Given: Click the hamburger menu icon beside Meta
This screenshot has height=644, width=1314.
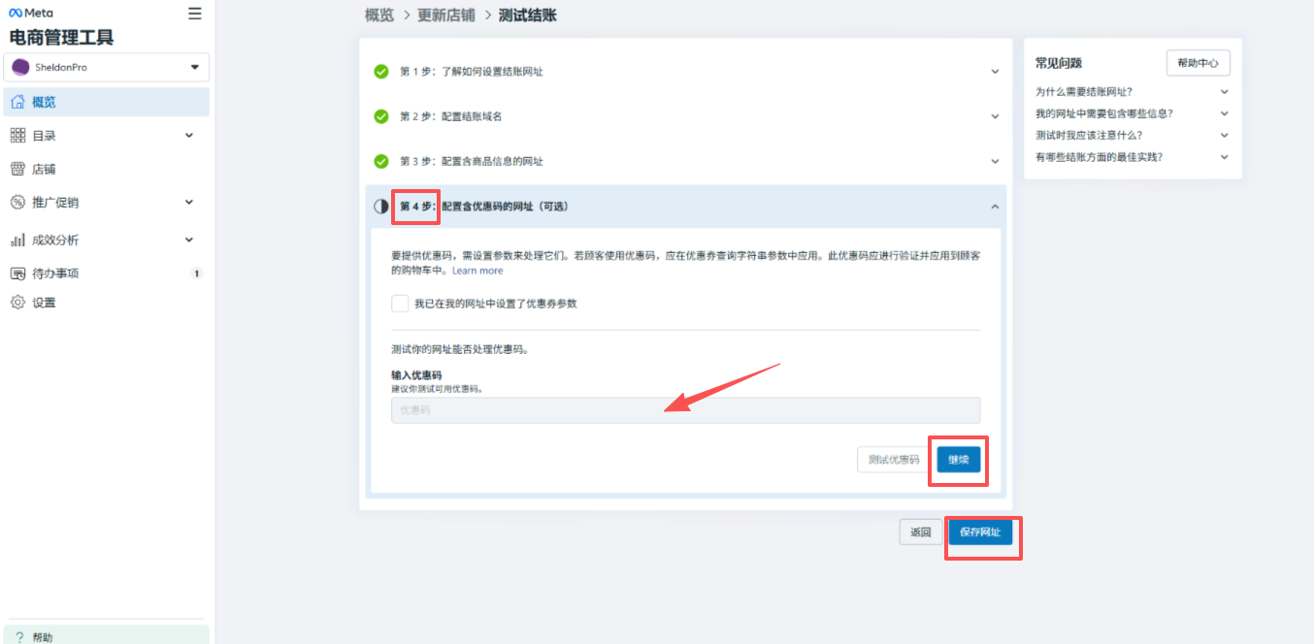Looking at the screenshot, I should click(195, 14).
